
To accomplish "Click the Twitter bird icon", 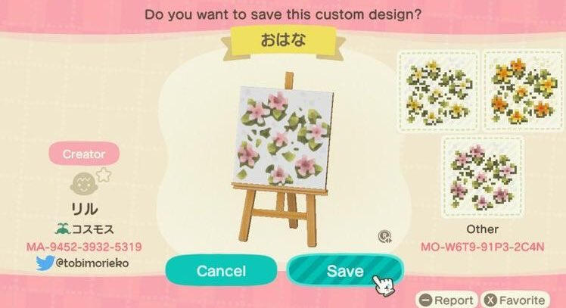I will tap(45, 263).
